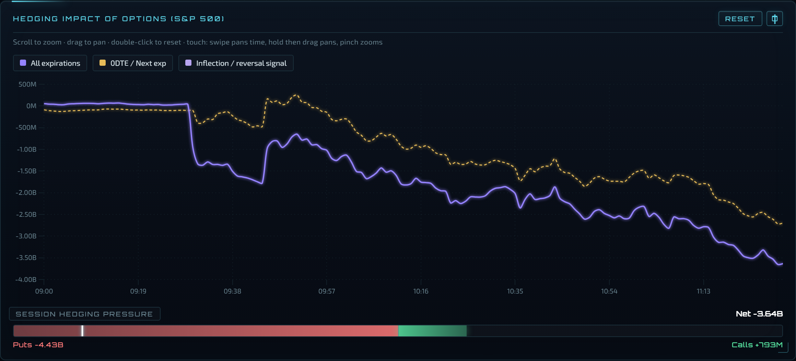The height and width of the screenshot is (361, 796).
Task: Click the candlestick chart icon beside RESET
Action: tap(775, 18)
